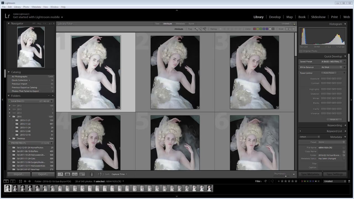Image resolution: width=354 pixels, height=199 pixels.
Task: Go forward with filmstrip right arrow
Action: coord(30,181)
